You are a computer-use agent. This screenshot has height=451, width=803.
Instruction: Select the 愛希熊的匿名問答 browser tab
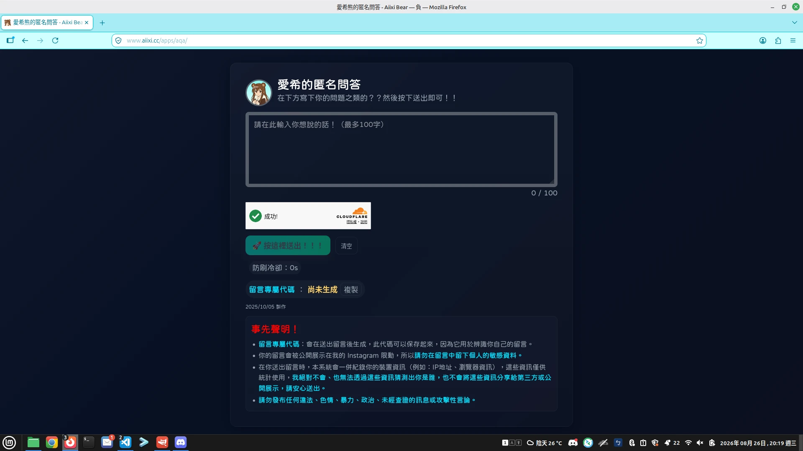47,23
